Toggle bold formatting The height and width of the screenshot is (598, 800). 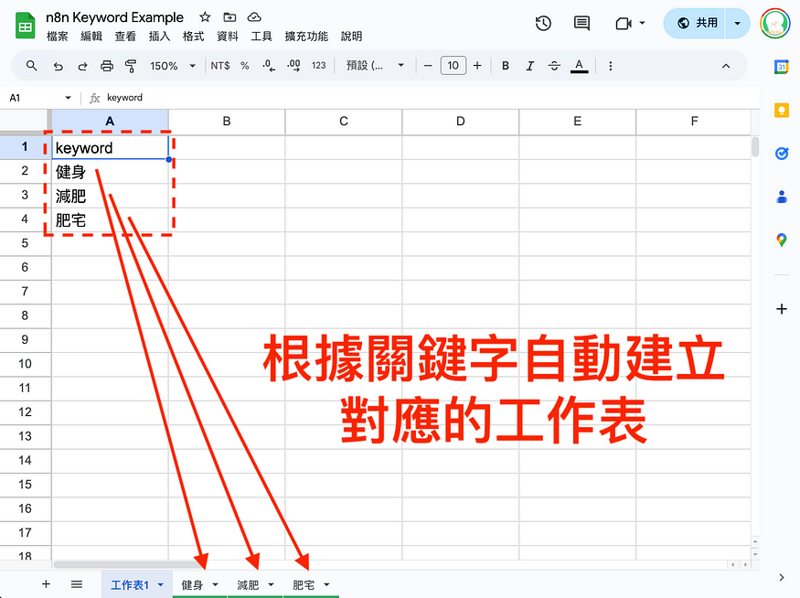point(505,66)
